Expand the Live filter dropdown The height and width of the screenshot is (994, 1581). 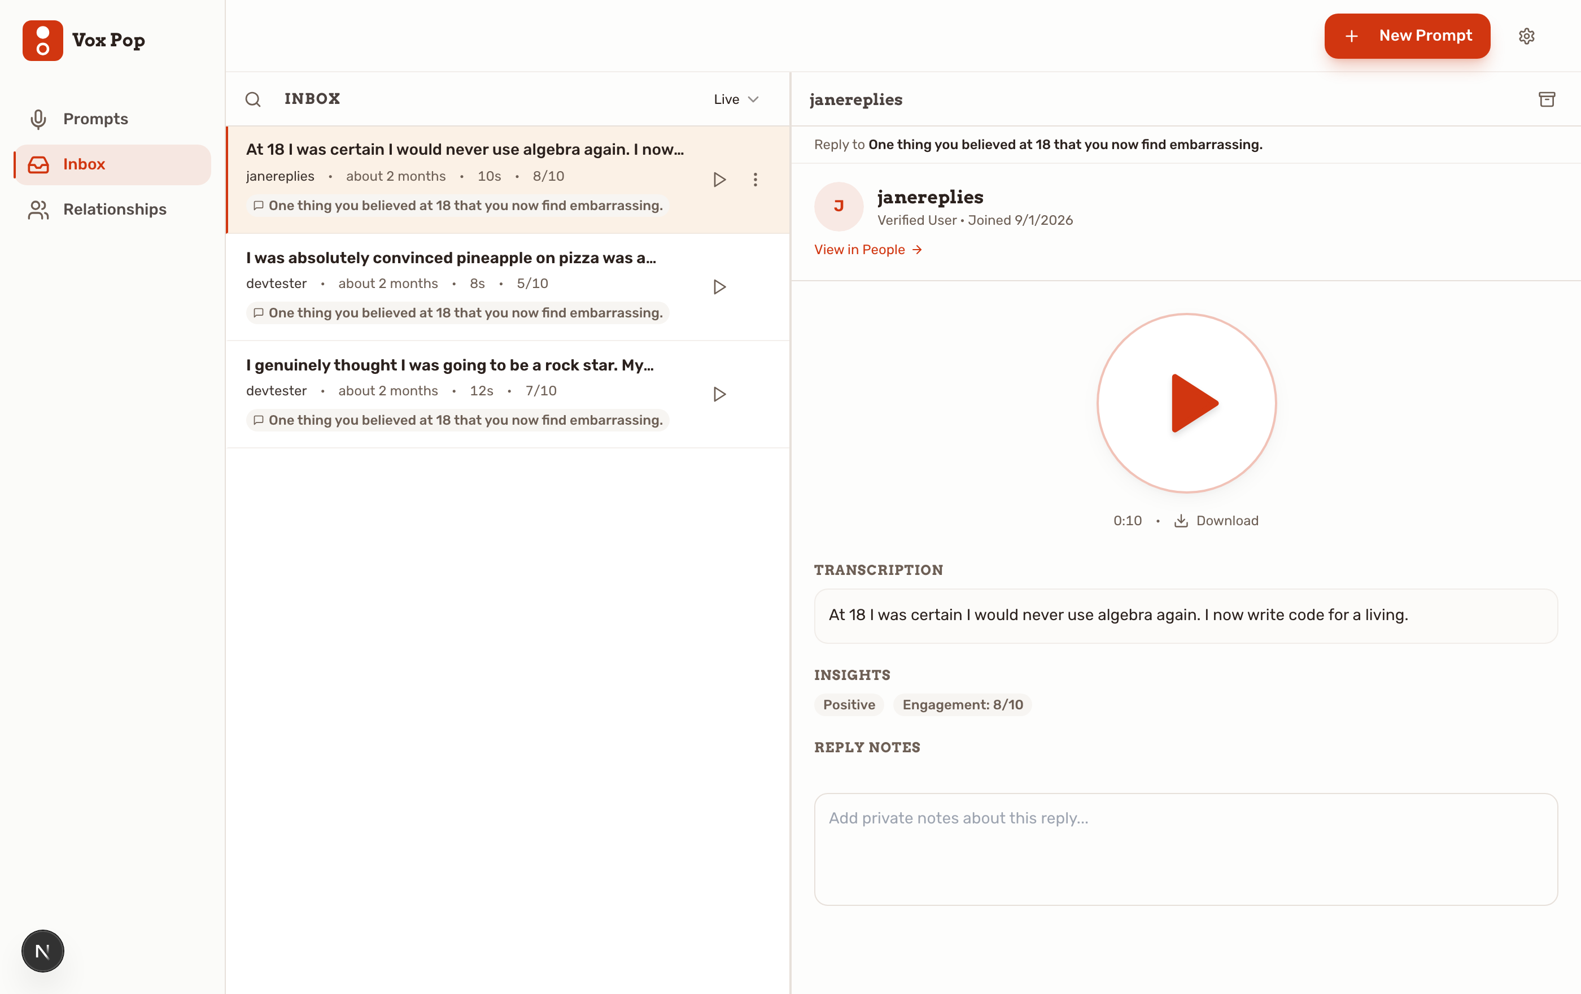736,99
